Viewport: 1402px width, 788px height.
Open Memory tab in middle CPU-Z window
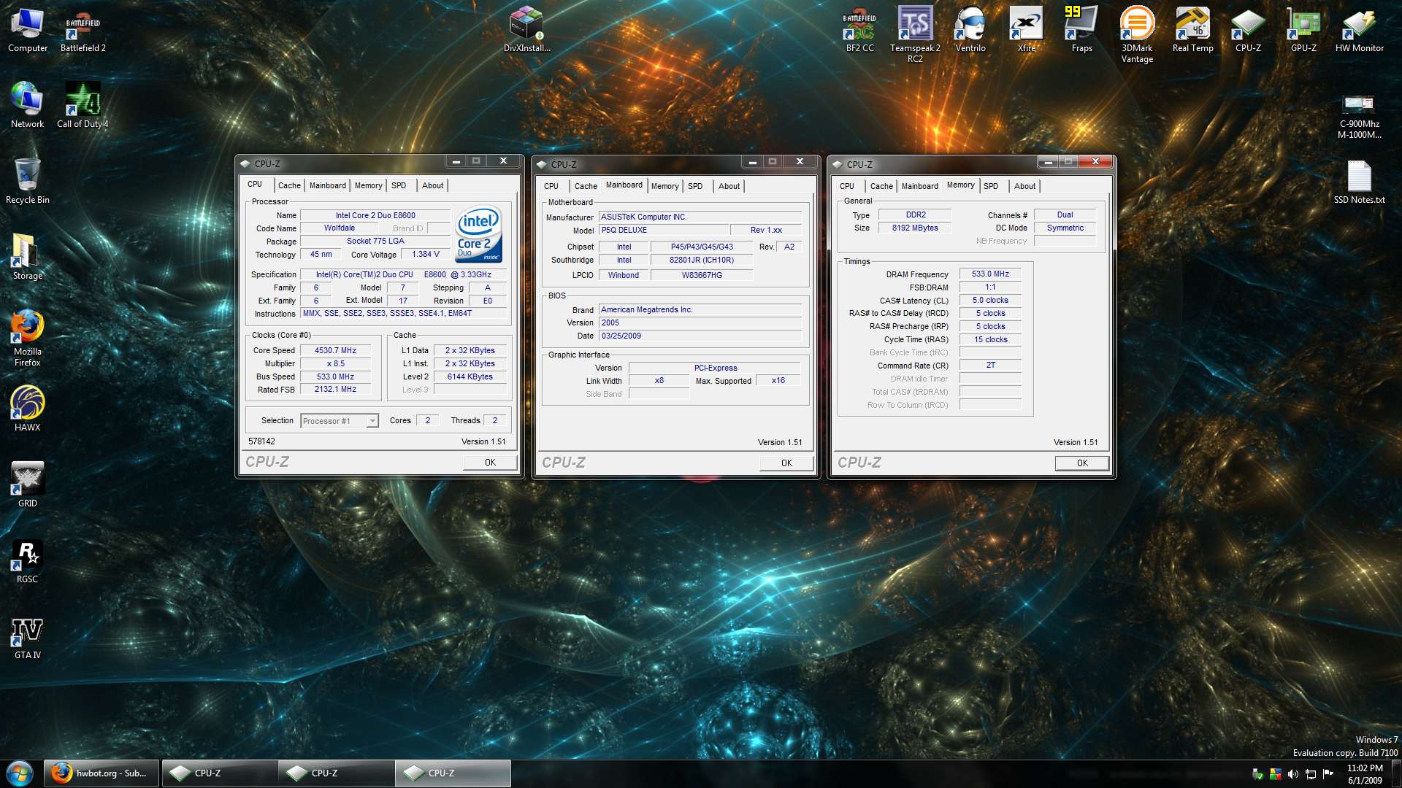coord(664,187)
